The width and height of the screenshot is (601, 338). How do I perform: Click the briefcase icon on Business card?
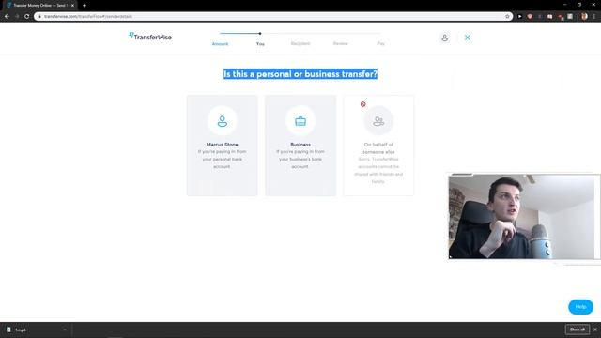[300, 121]
